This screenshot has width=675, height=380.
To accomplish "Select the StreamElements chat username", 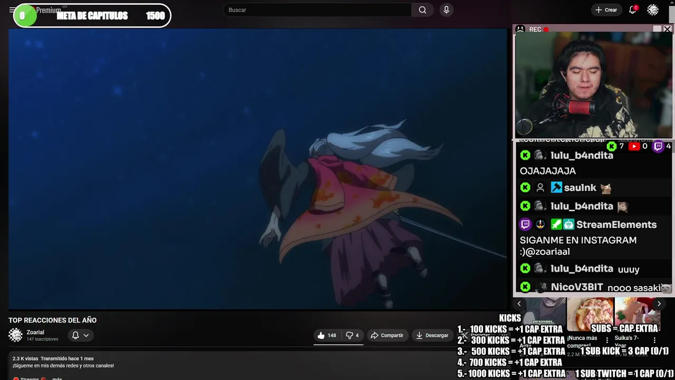I will (616, 224).
